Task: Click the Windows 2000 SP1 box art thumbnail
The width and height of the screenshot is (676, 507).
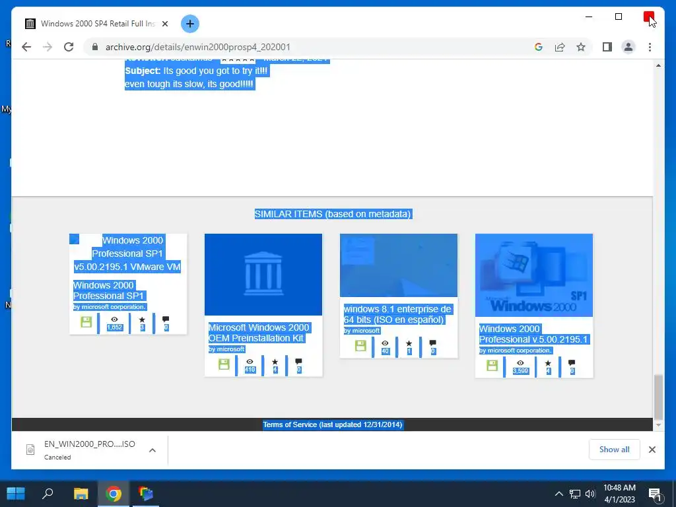Action: pos(533,275)
